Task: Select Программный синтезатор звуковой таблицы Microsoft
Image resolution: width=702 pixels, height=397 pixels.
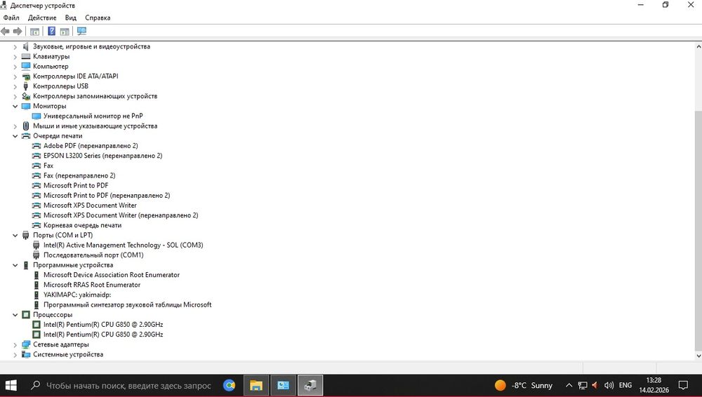Action: pos(127,305)
